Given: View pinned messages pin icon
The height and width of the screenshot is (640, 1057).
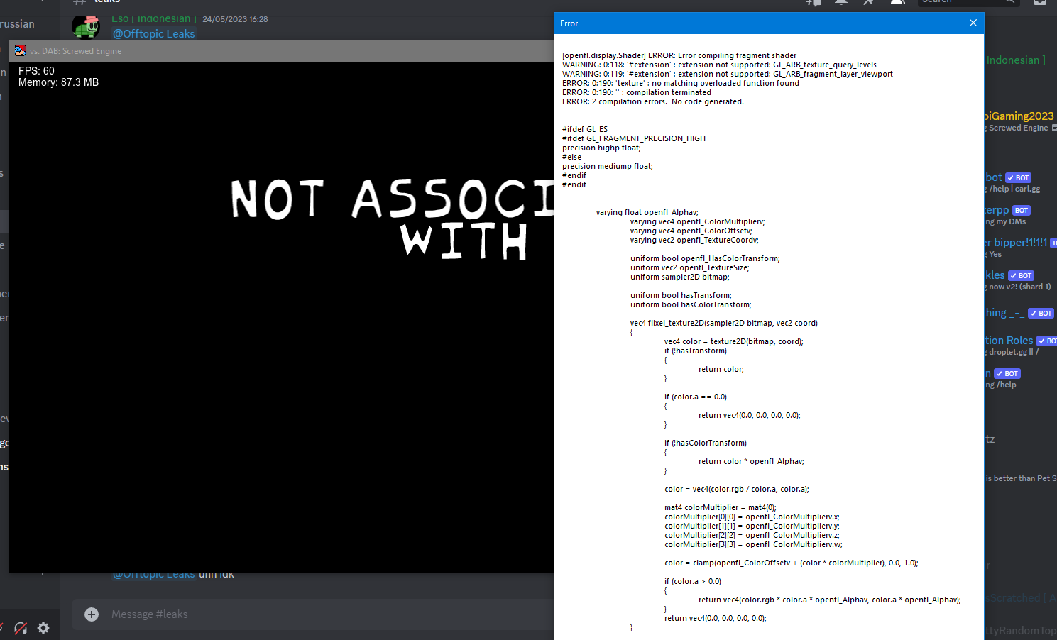Looking at the screenshot, I should 869,3.
